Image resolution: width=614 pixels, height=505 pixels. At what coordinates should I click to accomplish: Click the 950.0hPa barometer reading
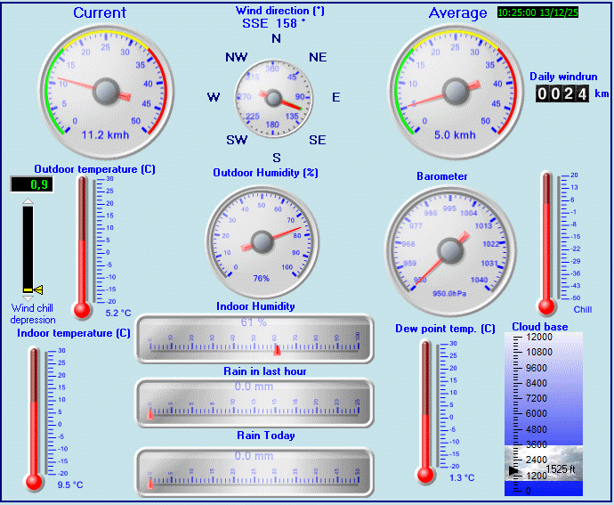click(x=449, y=292)
